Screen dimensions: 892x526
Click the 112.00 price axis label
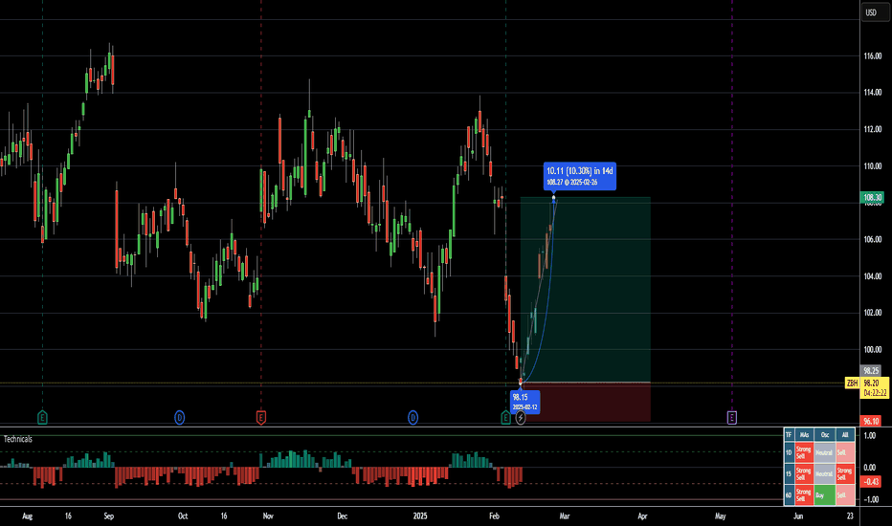pos(872,129)
